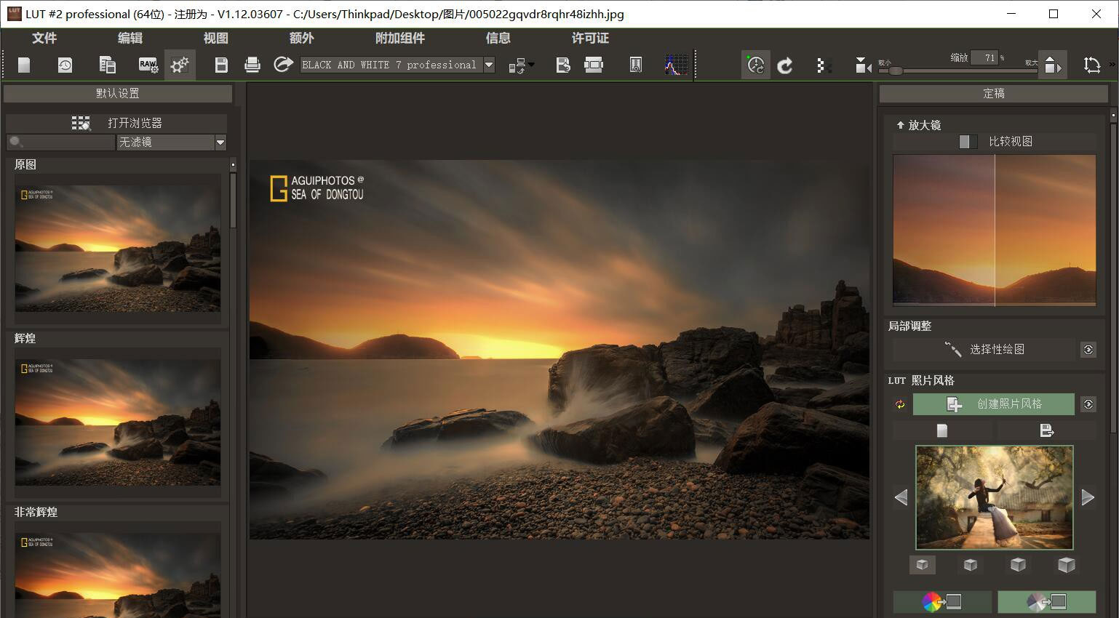Image resolution: width=1119 pixels, height=618 pixels.
Task: Open the 附加组件 menu
Action: [400, 38]
